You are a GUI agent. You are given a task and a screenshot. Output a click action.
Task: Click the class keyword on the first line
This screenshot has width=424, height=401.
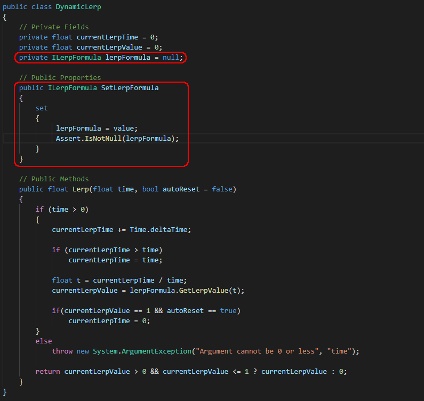(x=42, y=7)
